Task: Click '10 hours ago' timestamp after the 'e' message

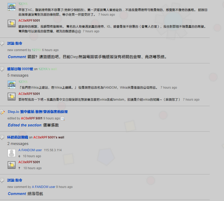Action: [x=32, y=156]
